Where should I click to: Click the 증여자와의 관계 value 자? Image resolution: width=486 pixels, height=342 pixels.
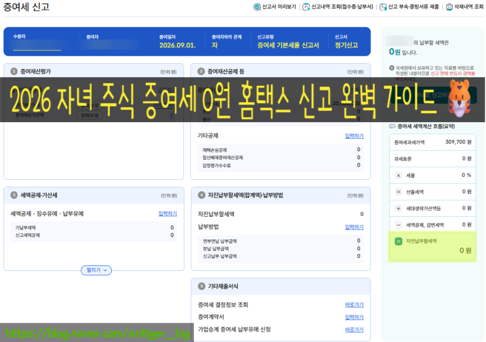214,46
